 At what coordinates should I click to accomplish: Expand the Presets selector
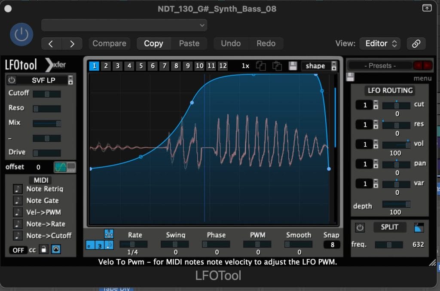380,66
